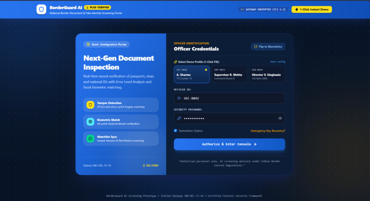The height and width of the screenshot is (201, 370).
Task: Click the Authorized personnel only disclaimer text
Action: pyautogui.click(x=230, y=163)
